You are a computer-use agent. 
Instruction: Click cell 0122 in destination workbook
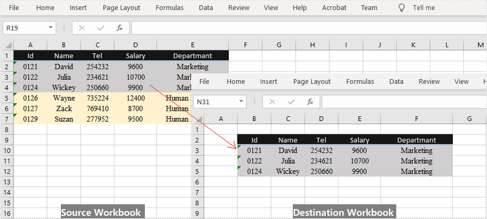(x=254, y=161)
